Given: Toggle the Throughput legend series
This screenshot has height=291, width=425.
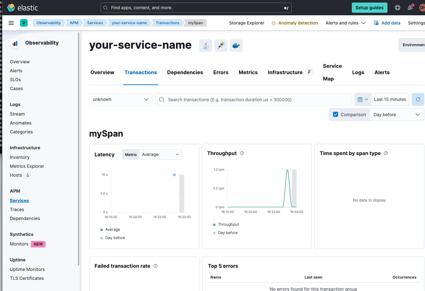Looking at the screenshot, I should [x=228, y=224].
